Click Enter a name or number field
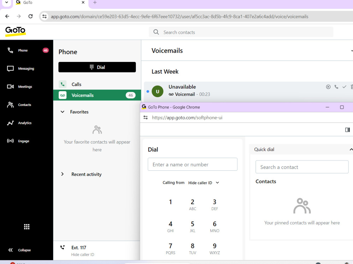The width and height of the screenshot is (353, 264). pos(192,164)
